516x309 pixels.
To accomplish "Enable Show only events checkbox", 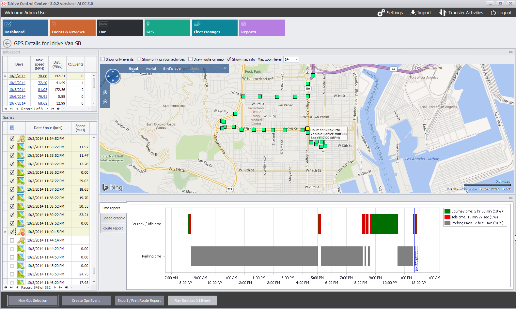I will pyautogui.click(x=103, y=59).
